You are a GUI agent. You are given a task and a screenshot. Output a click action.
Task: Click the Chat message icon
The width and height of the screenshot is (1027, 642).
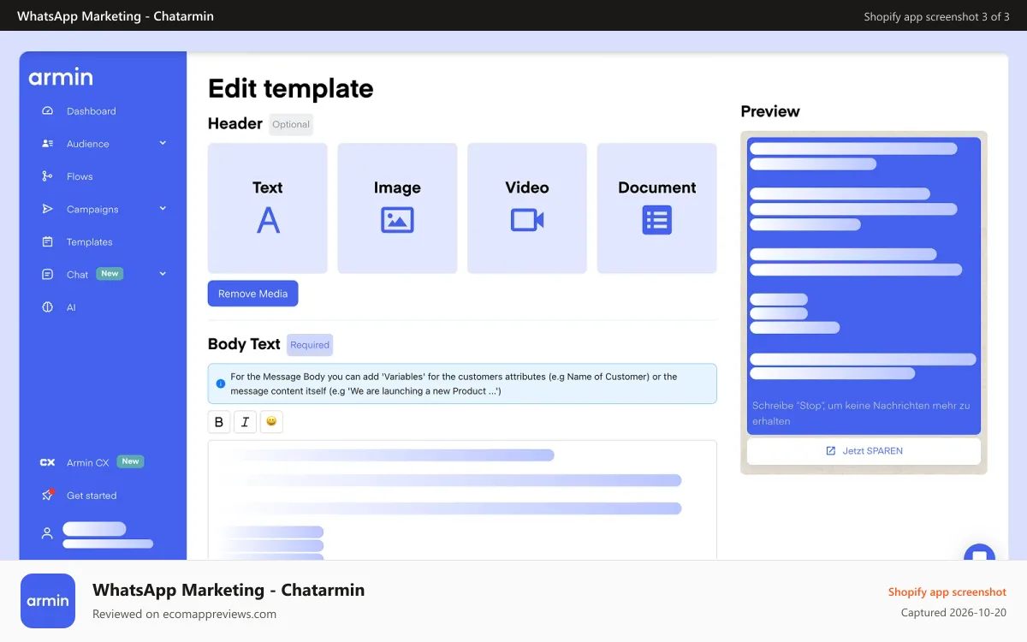(x=48, y=275)
